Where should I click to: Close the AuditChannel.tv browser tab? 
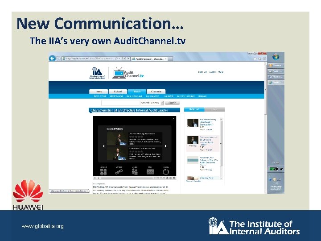[165, 59]
